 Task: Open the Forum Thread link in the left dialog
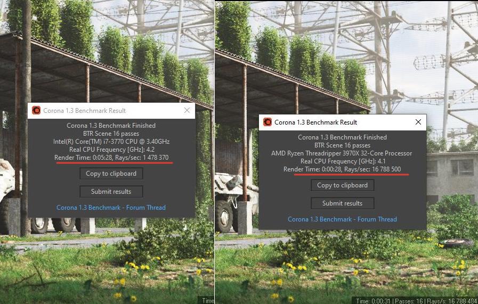click(x=111, y=208)
